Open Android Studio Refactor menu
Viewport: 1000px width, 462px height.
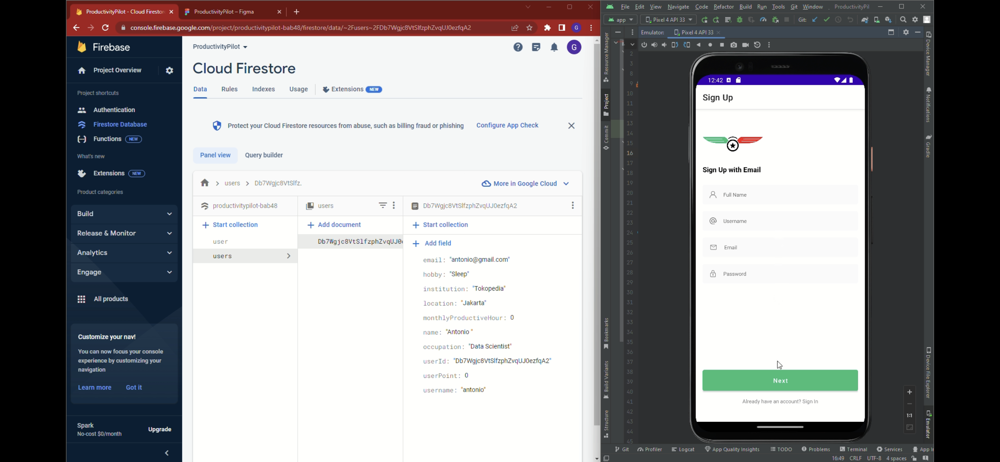(724, 7)
